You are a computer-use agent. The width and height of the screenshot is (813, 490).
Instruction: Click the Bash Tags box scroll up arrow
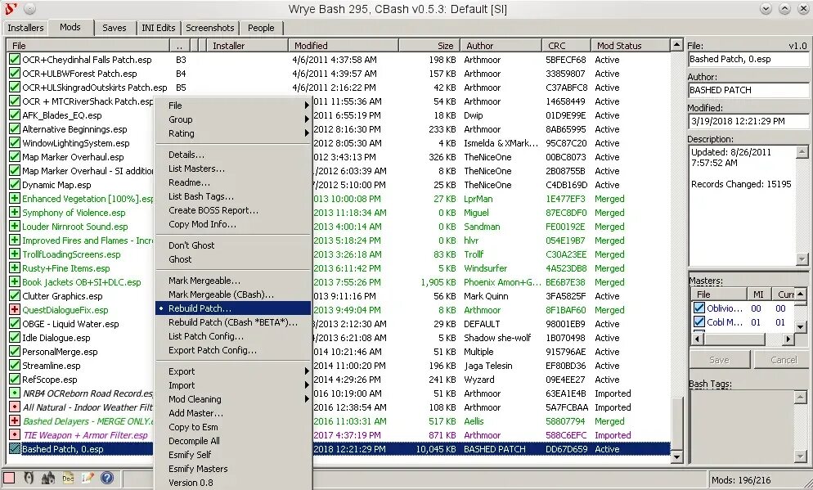(801, 398)
